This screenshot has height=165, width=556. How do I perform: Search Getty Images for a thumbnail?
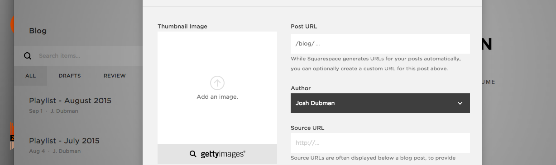(x=217, y=154)
